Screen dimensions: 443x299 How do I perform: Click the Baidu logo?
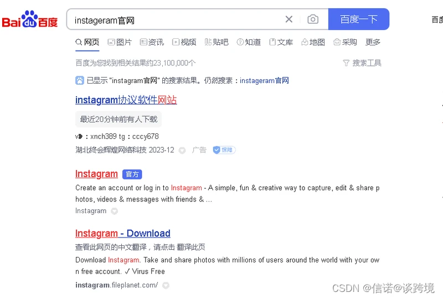(x=30, y=19)
